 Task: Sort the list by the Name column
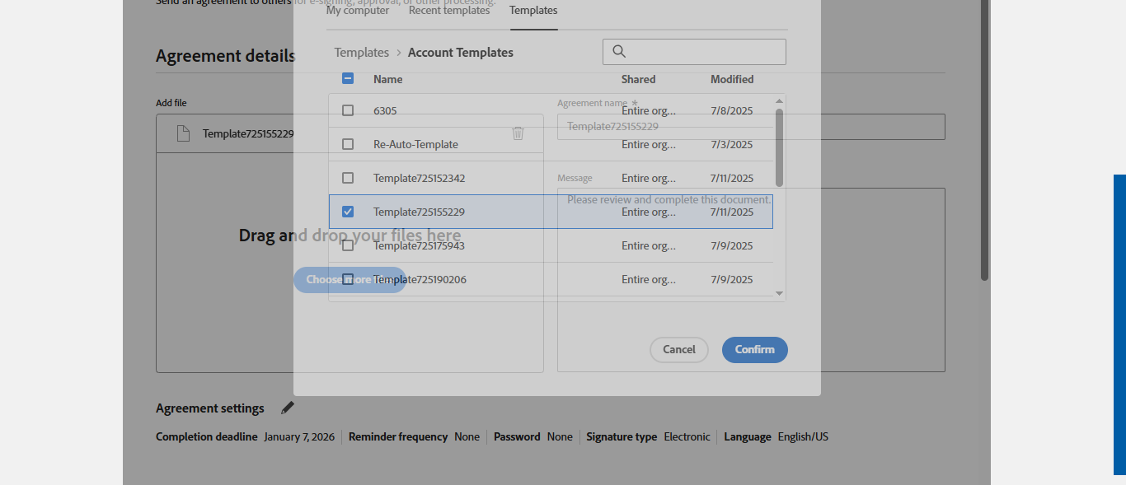(x=388, y=80)
